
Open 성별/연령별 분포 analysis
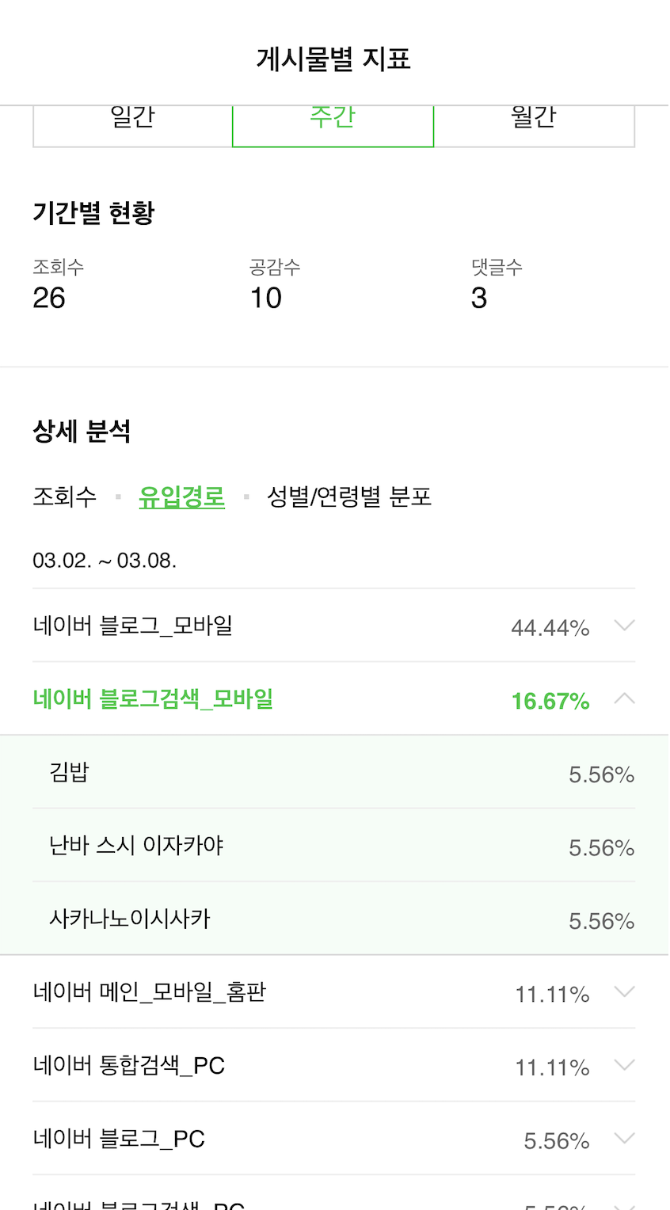349,497
